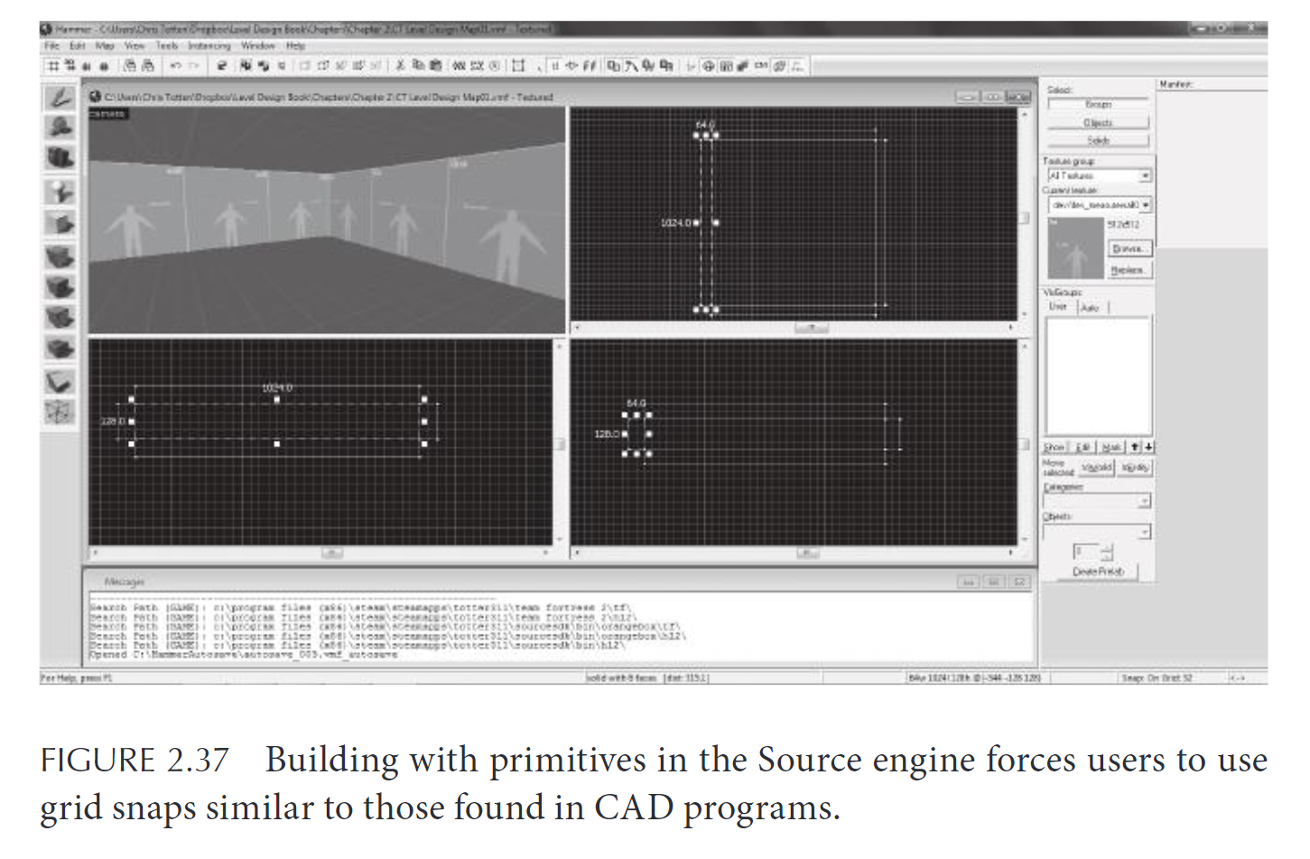The width and height of the screenshot is (1310, 859).
Task: Choose the Magnify tool
Action: pyautogui.click(x=60, y=127)
